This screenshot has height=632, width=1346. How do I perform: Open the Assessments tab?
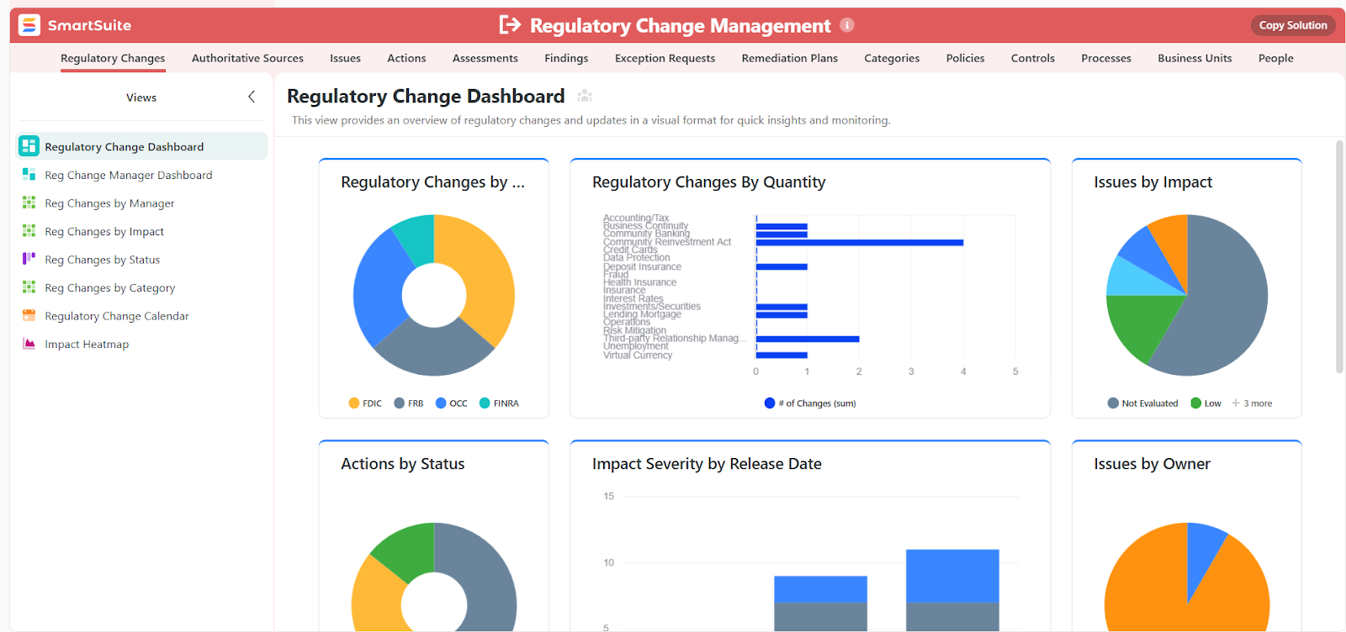tap(485, 58)
